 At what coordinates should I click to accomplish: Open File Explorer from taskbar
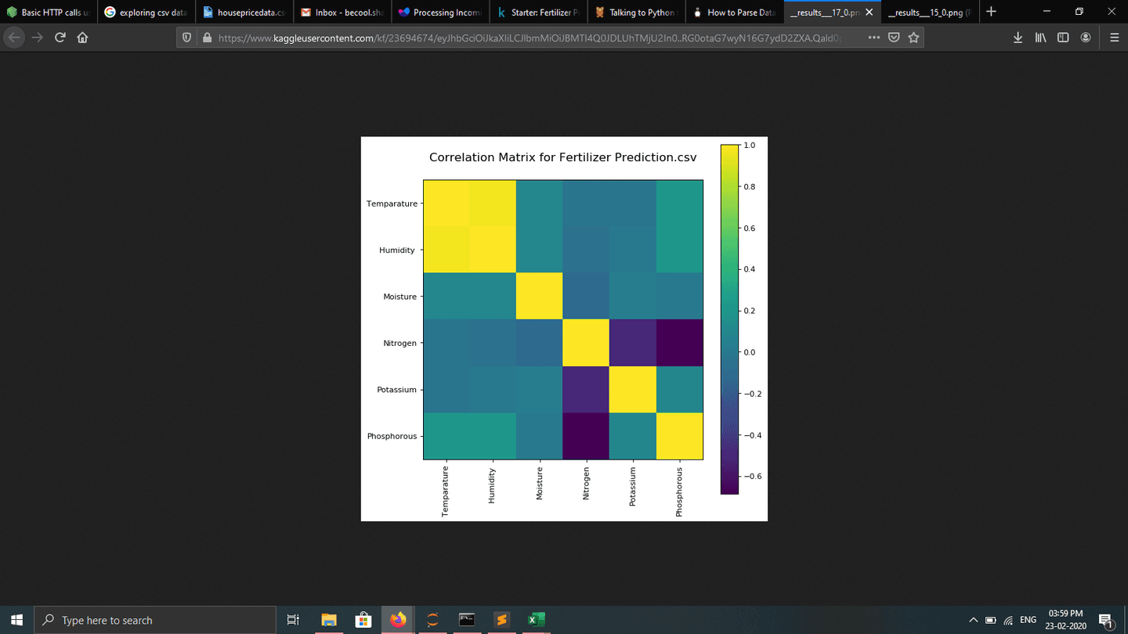[x=328, y=620]
